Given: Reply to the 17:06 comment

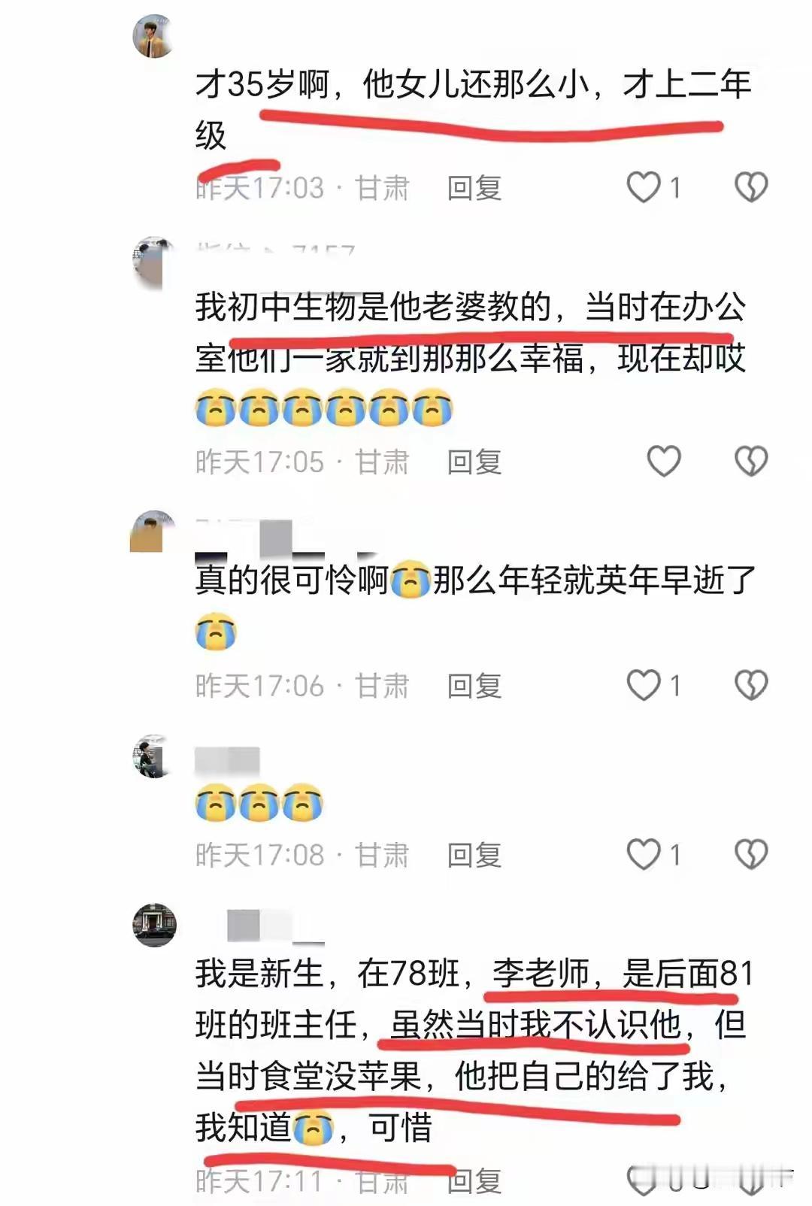Looking at the screenshot, I should [474, 686].
